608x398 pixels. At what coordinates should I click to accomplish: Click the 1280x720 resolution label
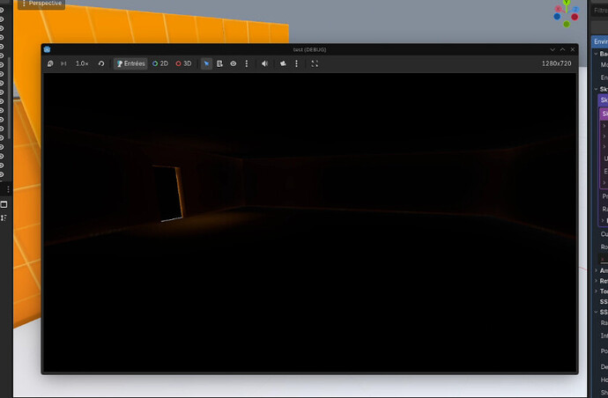click(556, 63)
